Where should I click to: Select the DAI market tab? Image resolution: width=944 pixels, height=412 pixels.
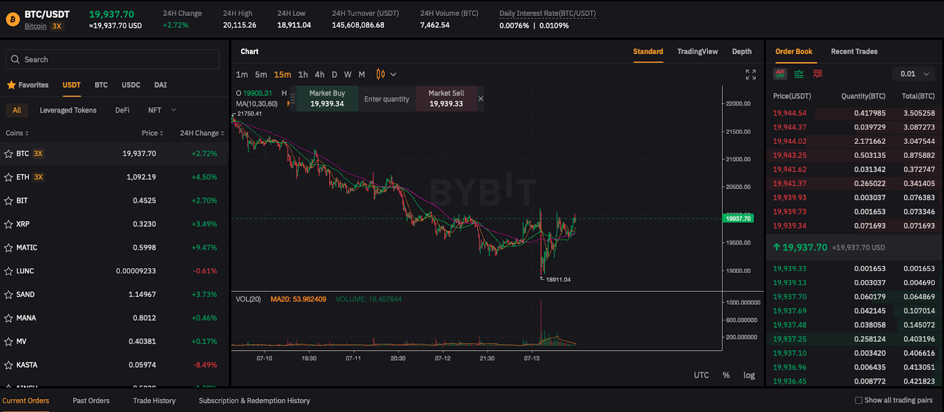point(160,85)
